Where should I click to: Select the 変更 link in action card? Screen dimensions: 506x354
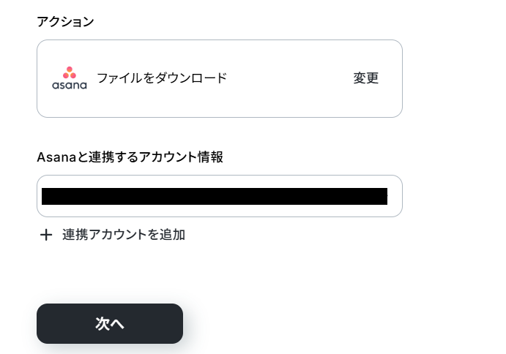[365, 78]
